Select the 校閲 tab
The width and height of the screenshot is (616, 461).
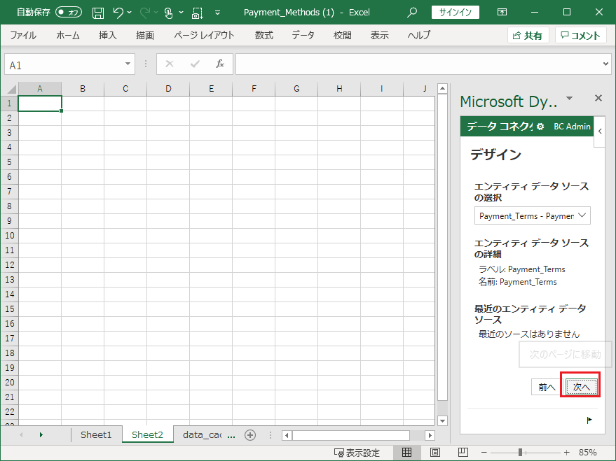[342, 35]
